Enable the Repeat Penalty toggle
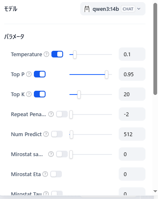 [x=62, y=114]
